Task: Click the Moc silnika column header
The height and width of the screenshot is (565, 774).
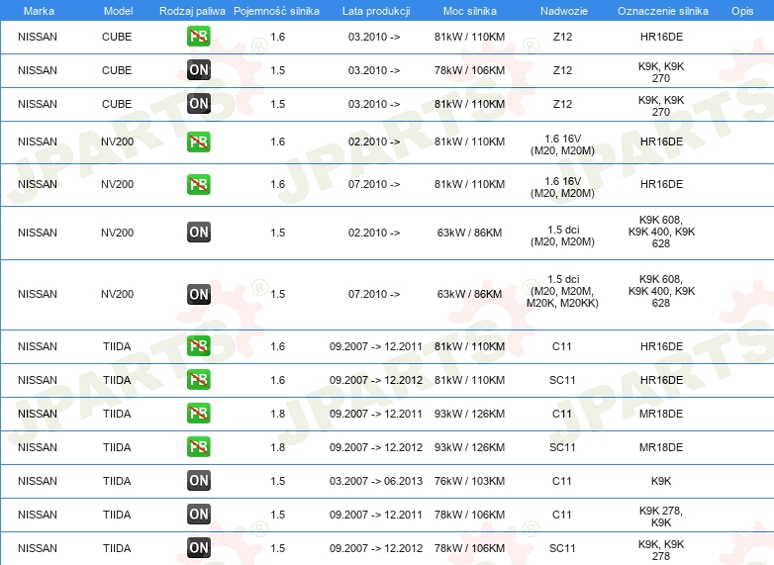Action: tap(469, 11)
